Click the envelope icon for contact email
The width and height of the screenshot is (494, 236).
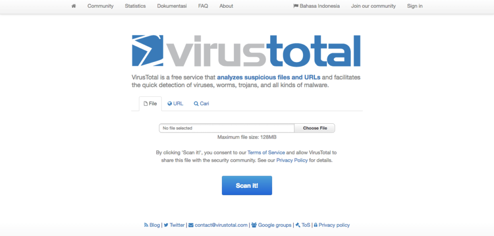(x=191, y=225)
